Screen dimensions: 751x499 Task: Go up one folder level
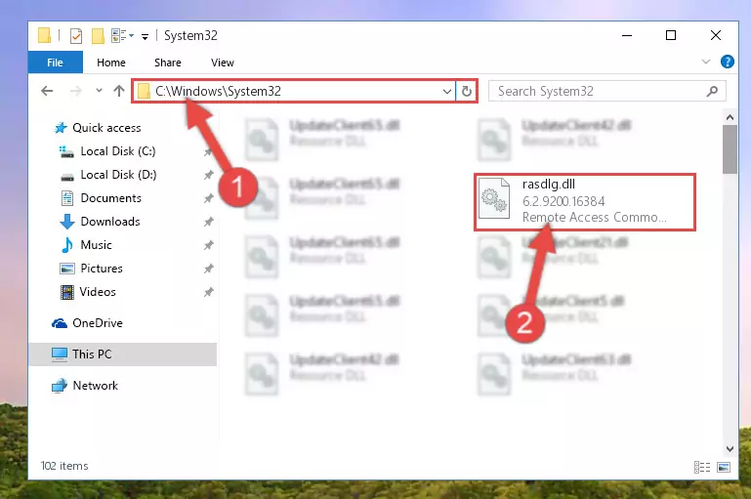[x=119, y=91]
